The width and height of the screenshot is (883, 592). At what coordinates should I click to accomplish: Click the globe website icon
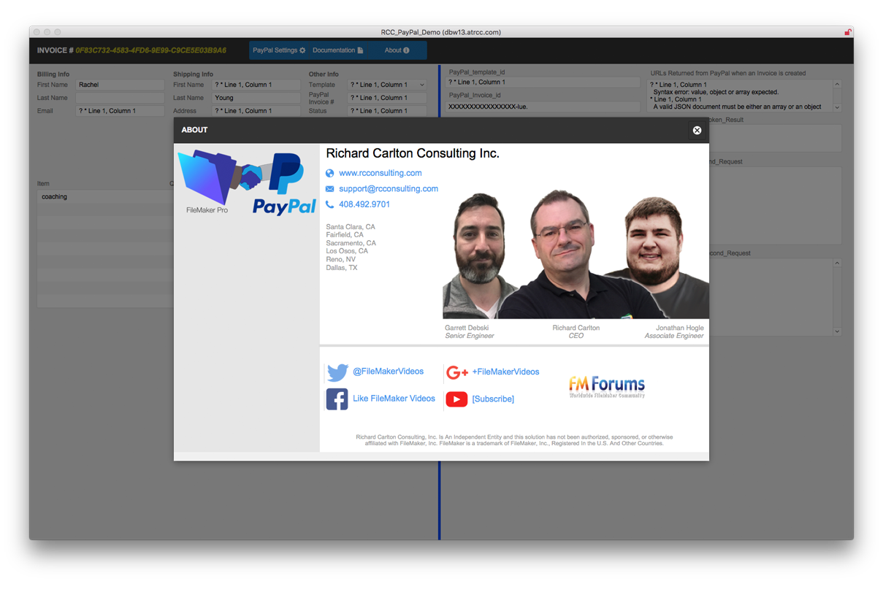329,174
